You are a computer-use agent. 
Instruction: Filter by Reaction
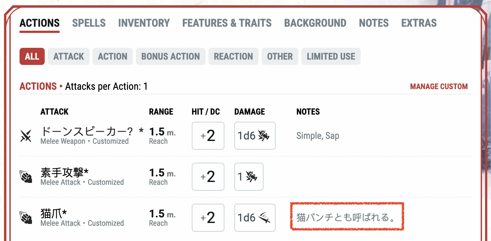click(233, 57)
